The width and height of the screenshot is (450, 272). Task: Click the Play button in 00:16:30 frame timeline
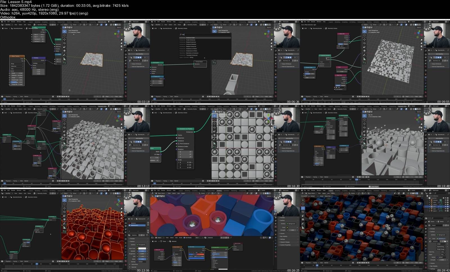[x=214, y=181]
